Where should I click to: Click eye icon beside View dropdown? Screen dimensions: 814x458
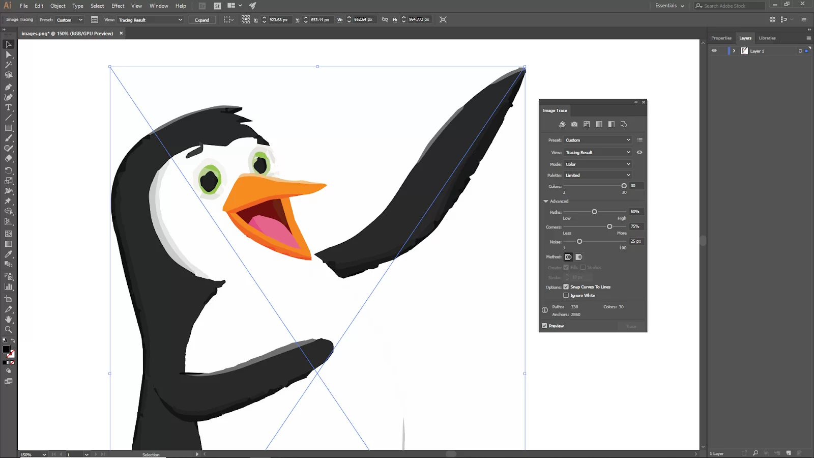click(639, 152)
